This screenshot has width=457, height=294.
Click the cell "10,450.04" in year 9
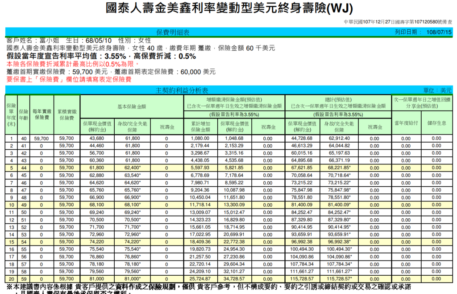(x=200, y=197)
